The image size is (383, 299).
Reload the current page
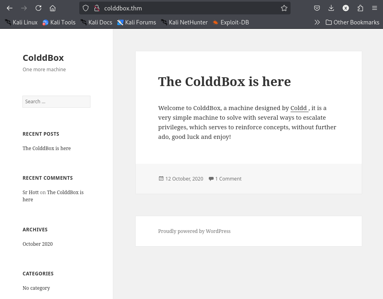click(38, 8)
